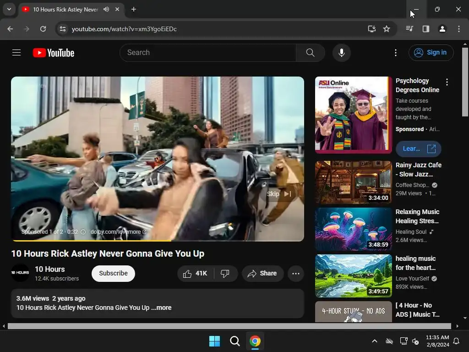The width and height of the screenshot is (469, 352).
Task: Open 4-Hour Study No Ads thumbnail
Action: coord(353,312)
